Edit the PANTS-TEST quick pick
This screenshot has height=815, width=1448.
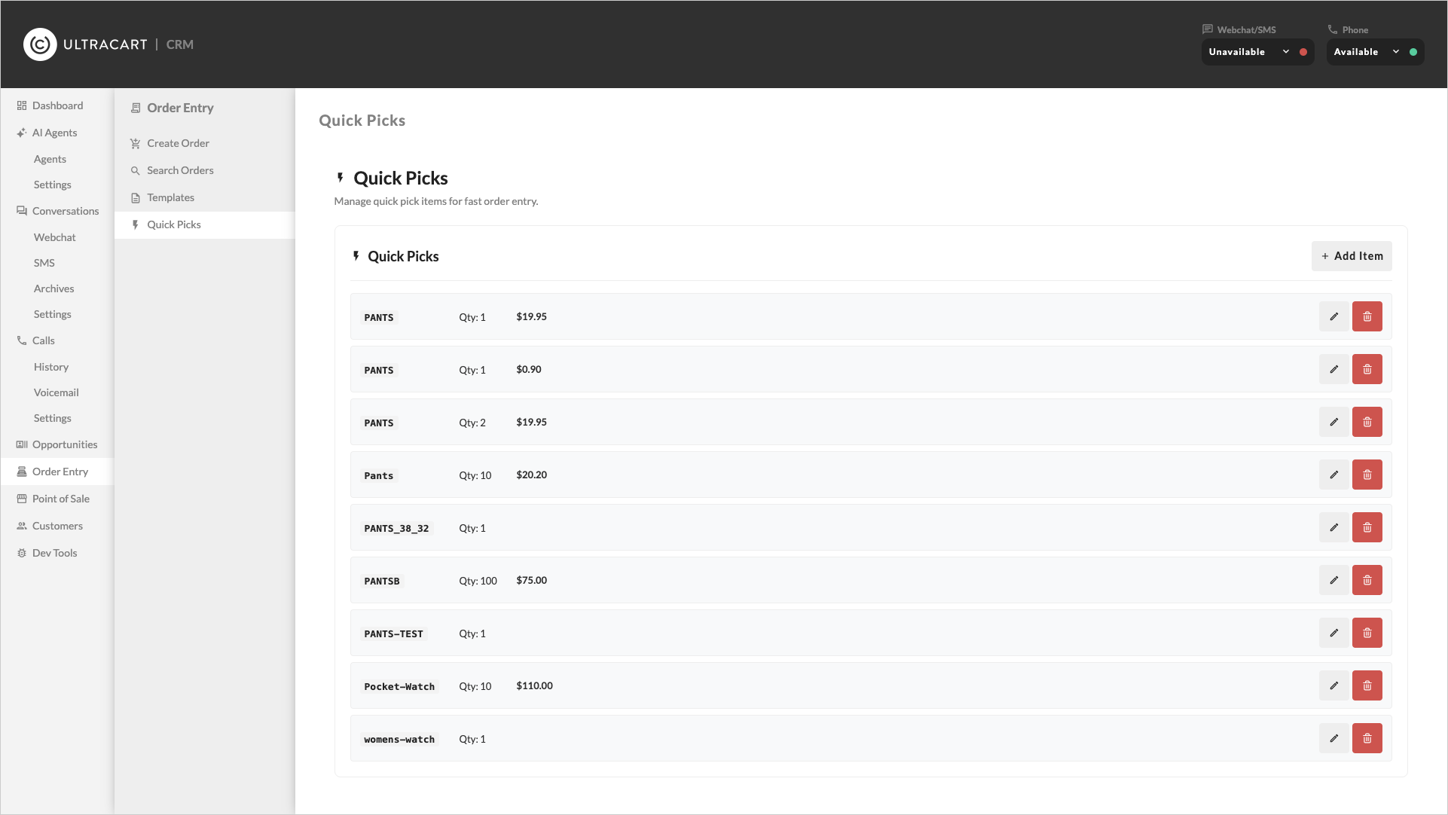click(x=1333, y=633)
